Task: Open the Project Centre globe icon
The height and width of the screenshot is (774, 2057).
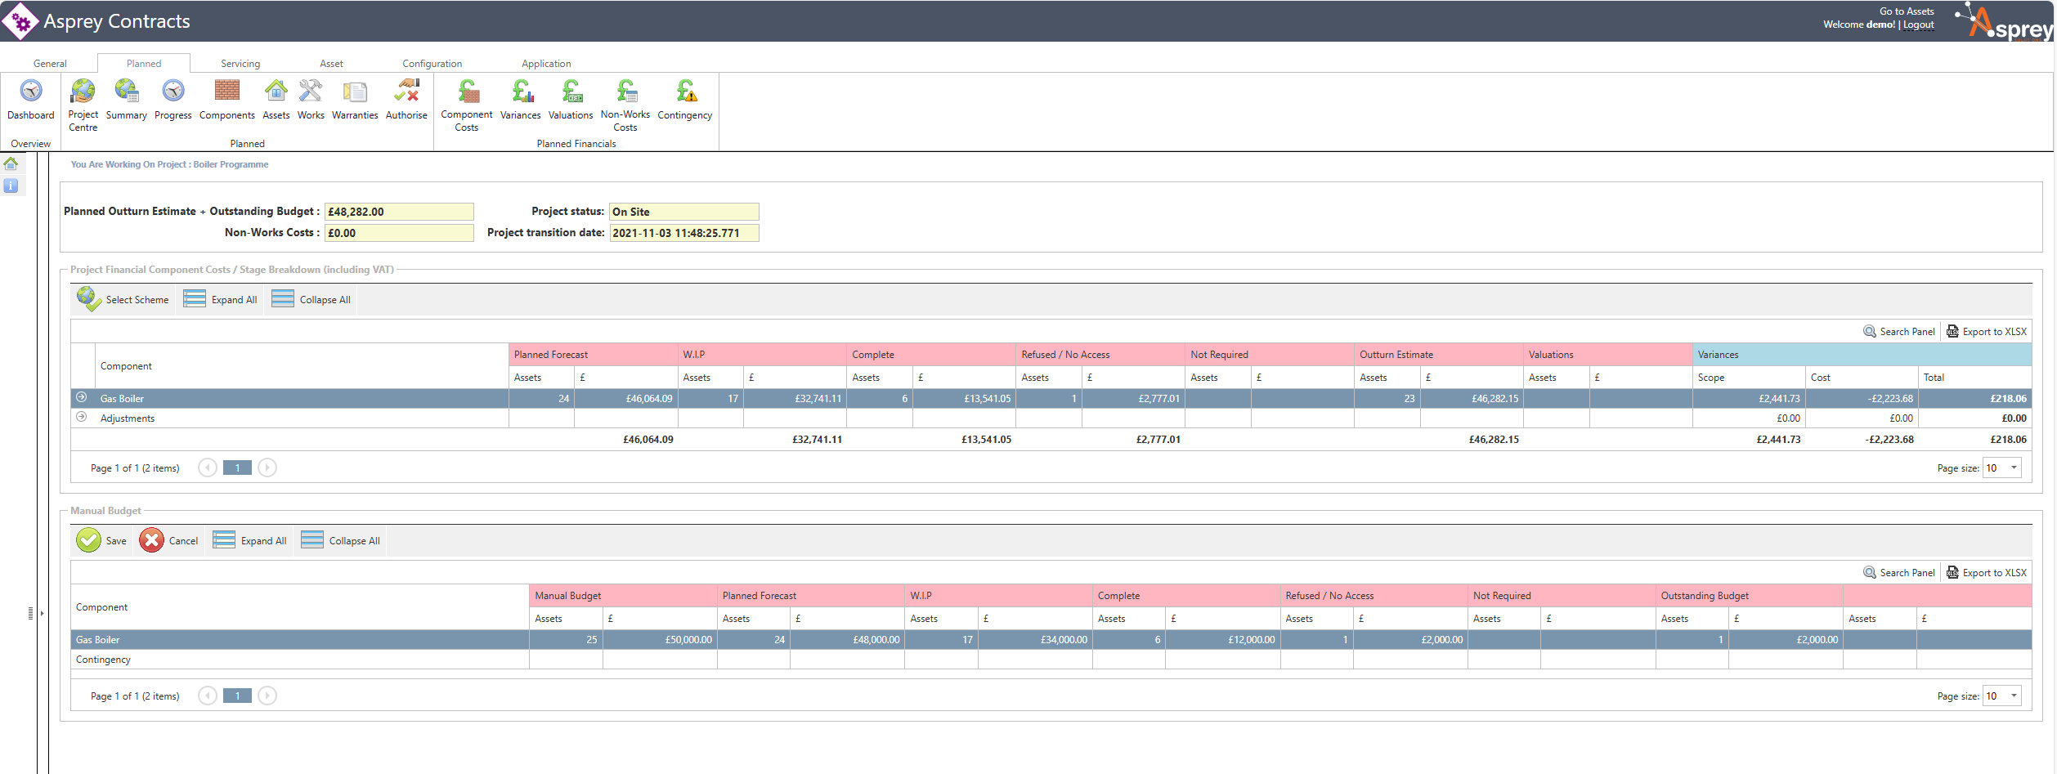Action: tap(83, 92)
